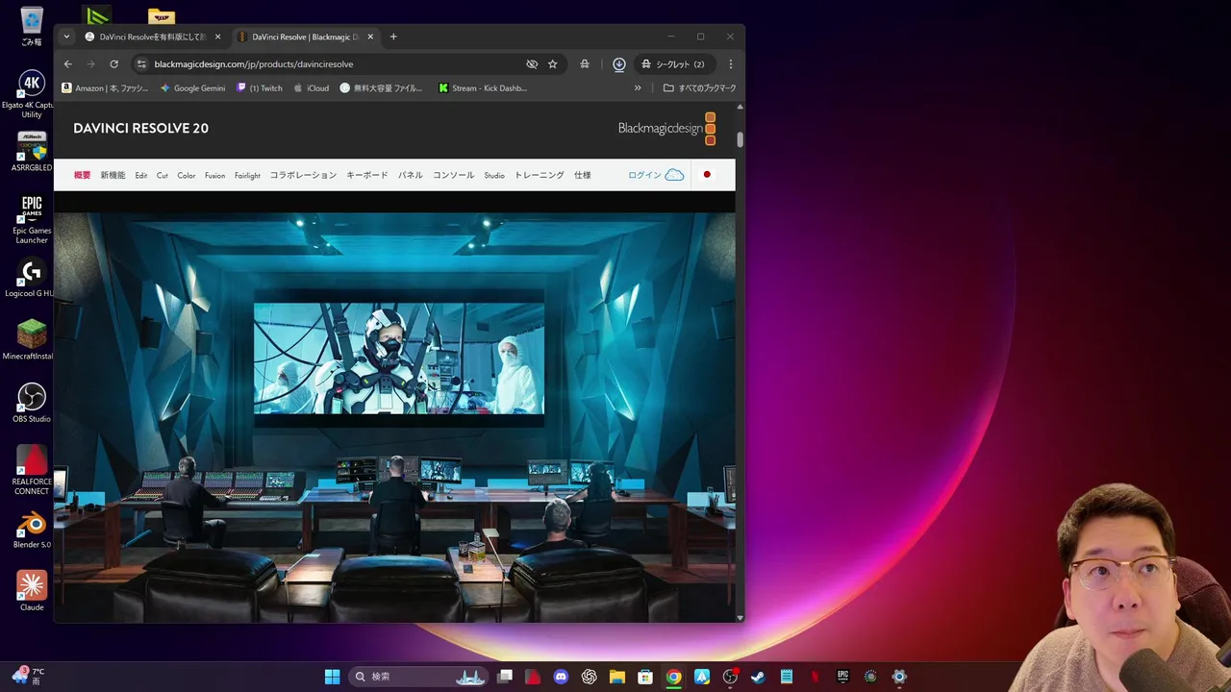The width and height of the screenshot is (1231, 692).
Task: Expand the Chrome tab search dropdown
Action: click(x=66, y=37)
